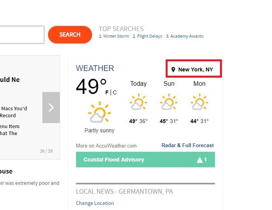Click Sunday's forecast weather icon
This screenshot has width=272, height=210.
click(x=169, y=103)
